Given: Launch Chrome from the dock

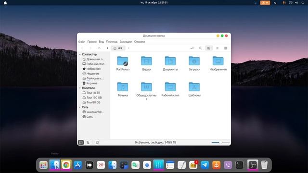Looking at the screenshot, I should 66,165.
